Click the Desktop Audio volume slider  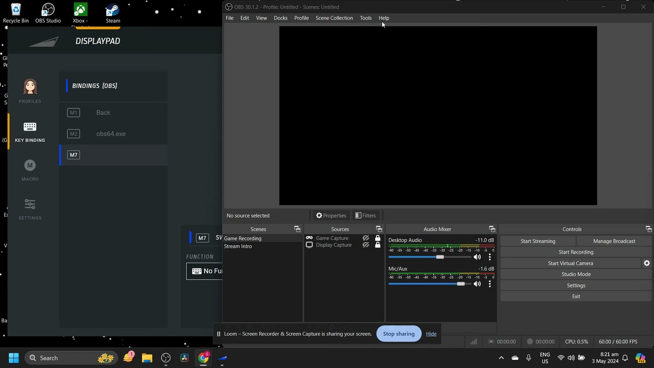coord(430,257)
